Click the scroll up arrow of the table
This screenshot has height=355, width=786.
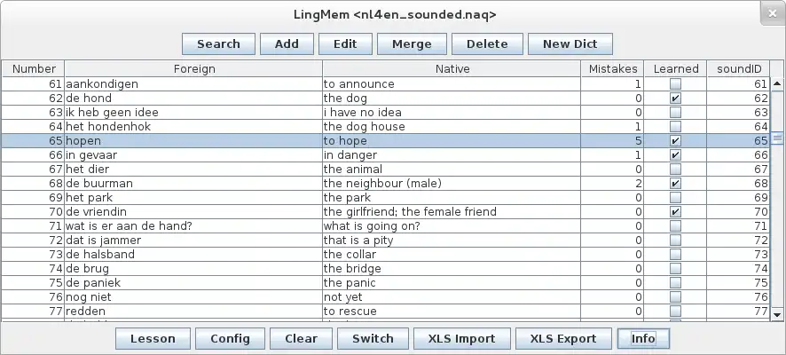(x=778, y=84)
